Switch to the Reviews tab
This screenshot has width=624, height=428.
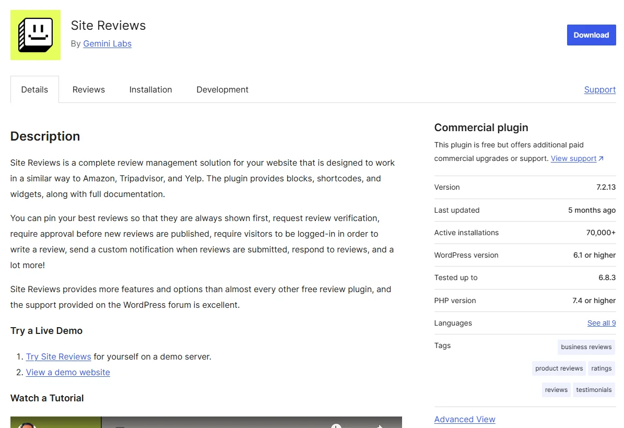[x=89, y=89]
